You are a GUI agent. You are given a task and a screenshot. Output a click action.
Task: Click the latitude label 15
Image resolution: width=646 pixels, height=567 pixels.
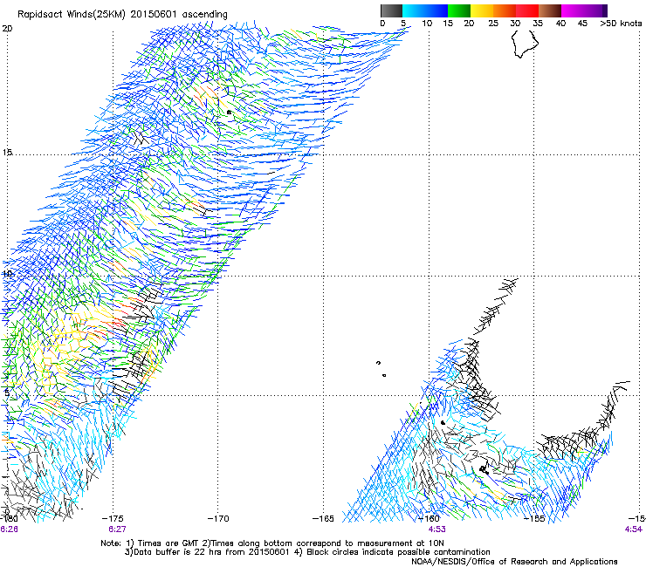(x=7, y=153)
